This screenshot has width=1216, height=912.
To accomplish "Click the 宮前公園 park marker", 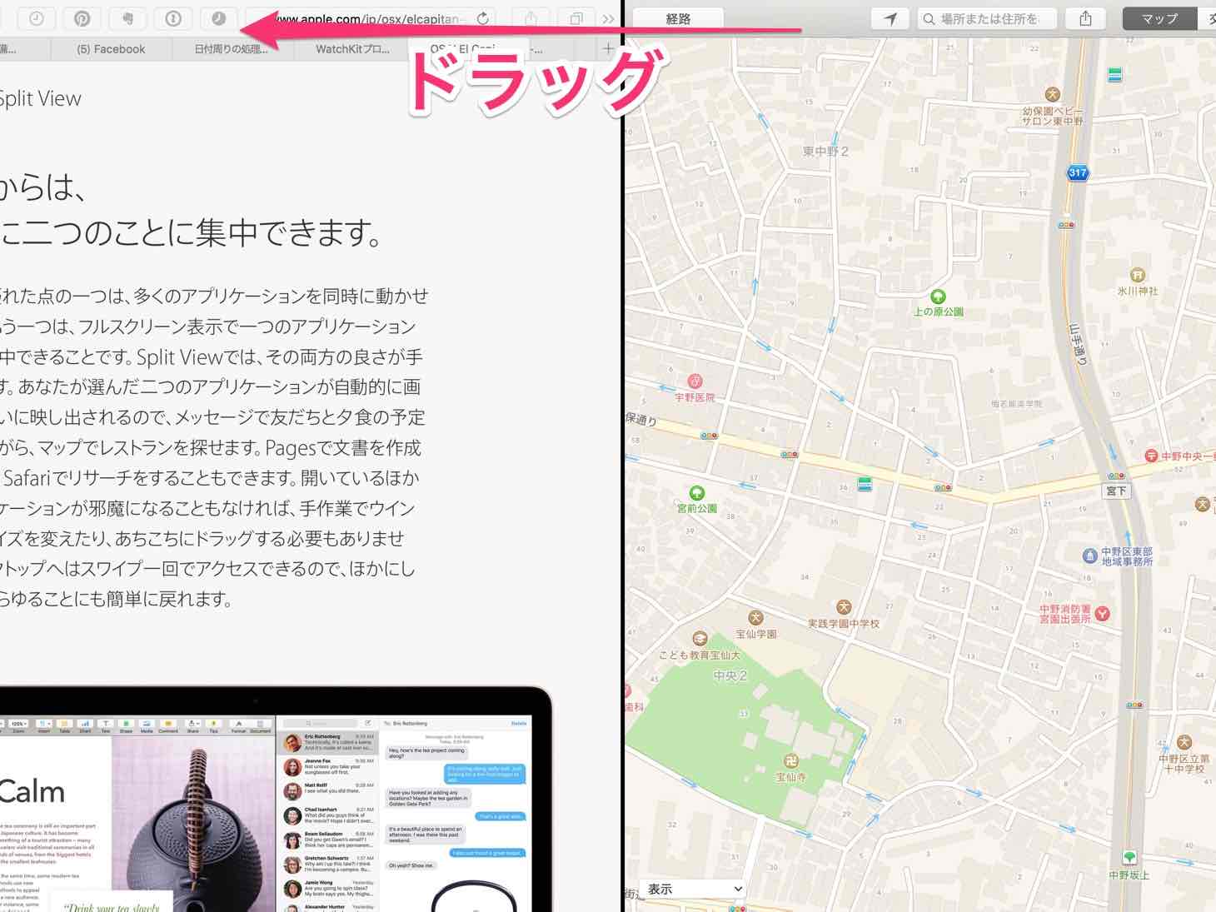I will 697,493.
